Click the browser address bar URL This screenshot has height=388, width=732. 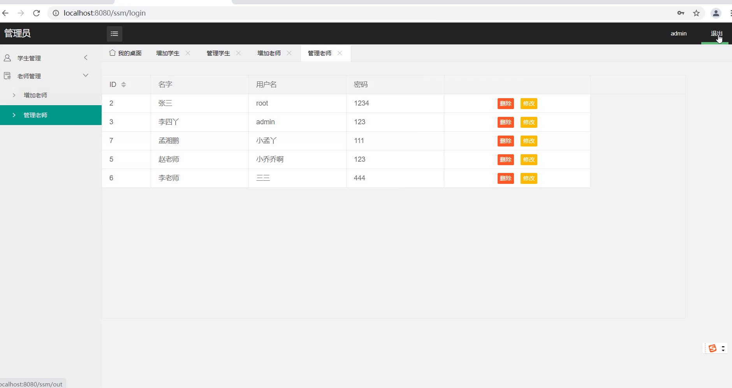(x=105, y=13)
